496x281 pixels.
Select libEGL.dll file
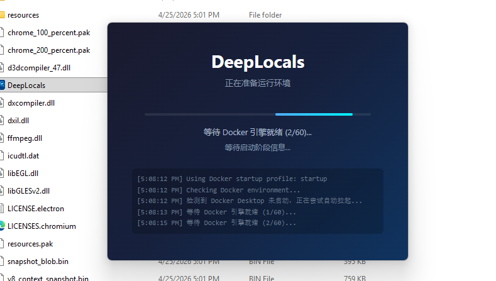(x=23, y=174)
